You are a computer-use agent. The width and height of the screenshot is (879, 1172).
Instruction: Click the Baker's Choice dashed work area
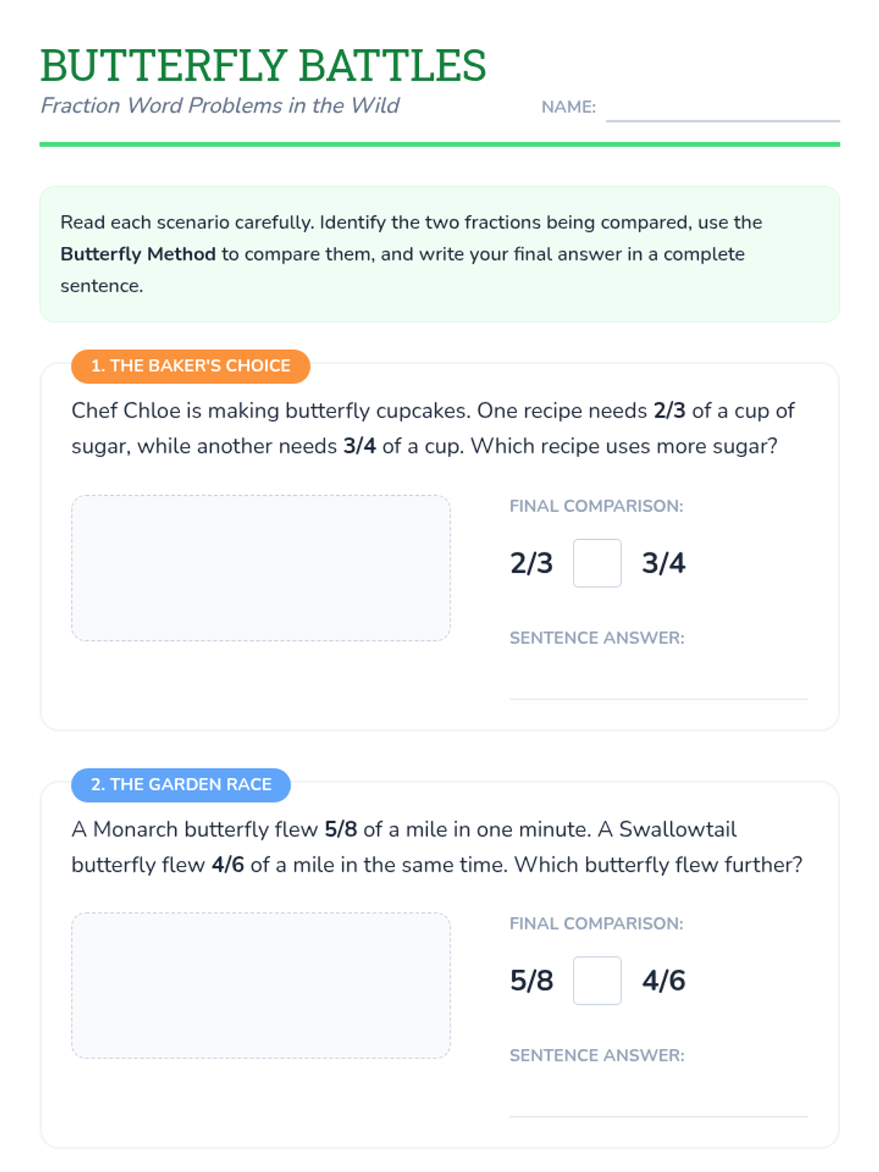click(x=261, y=568)
